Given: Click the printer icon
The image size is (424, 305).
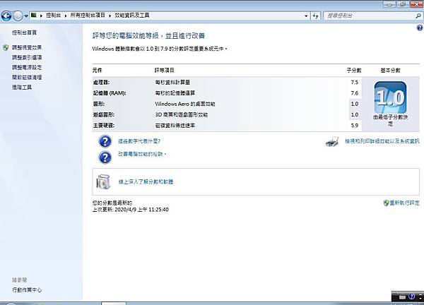Looking at the screenshot, I should tap(332, 142).
